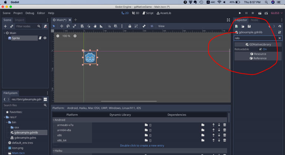Toggle the Reloadable On checkbox
The image size is (285, 155).
click(x=261, y=49)
